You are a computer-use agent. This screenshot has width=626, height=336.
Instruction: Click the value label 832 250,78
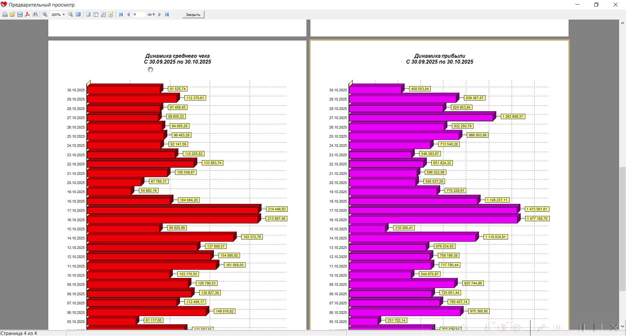(463, 126)
